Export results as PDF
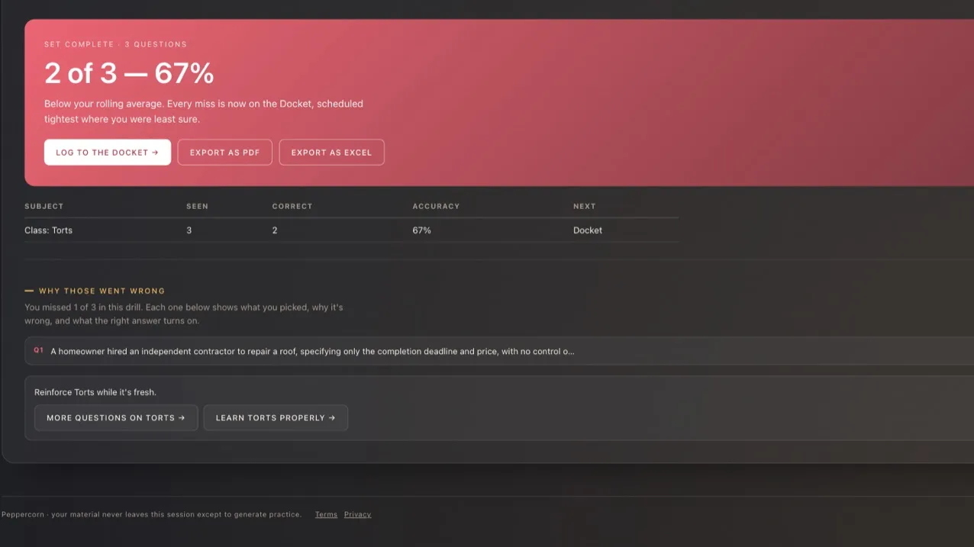The width and height of the screenshot is (974, 547). [224, 153]
